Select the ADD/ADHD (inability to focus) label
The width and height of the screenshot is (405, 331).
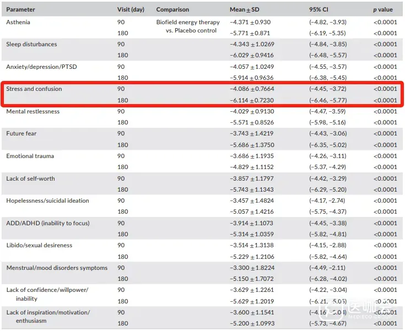pos(48,223)
